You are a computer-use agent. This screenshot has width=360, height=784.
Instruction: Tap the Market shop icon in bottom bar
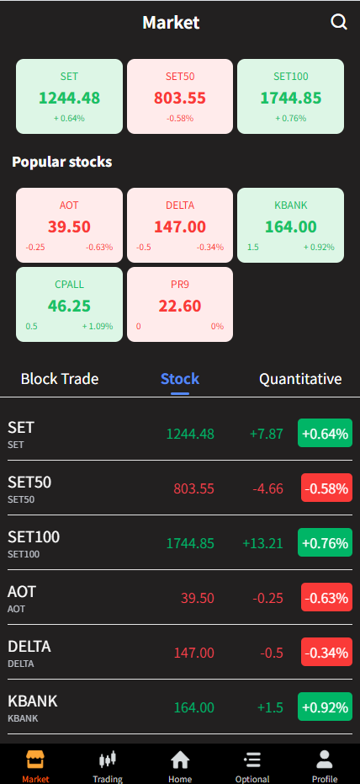pyautogui.click(x=35, y=760)
